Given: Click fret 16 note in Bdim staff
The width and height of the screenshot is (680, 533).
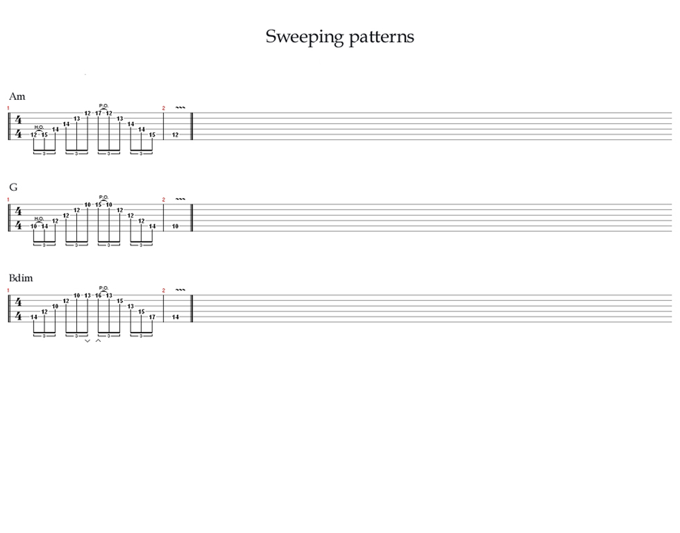Looking at the screenshot, I should click(98, 295).
